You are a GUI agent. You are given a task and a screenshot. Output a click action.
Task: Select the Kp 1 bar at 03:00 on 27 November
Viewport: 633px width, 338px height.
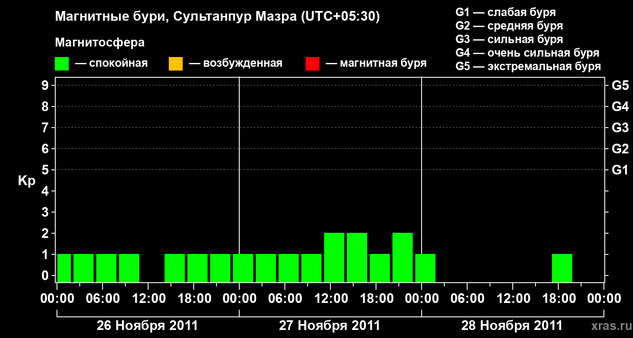(x=266, y=268)
